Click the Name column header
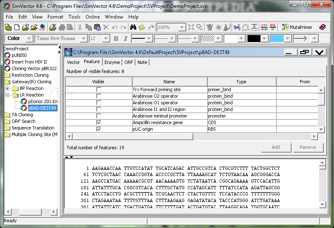334x228 pixels. 170,82
